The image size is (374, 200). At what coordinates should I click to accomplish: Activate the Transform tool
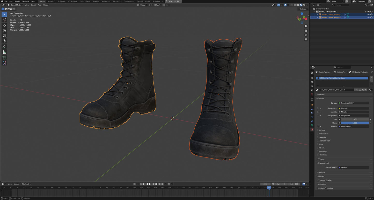(x=4, y=41)
